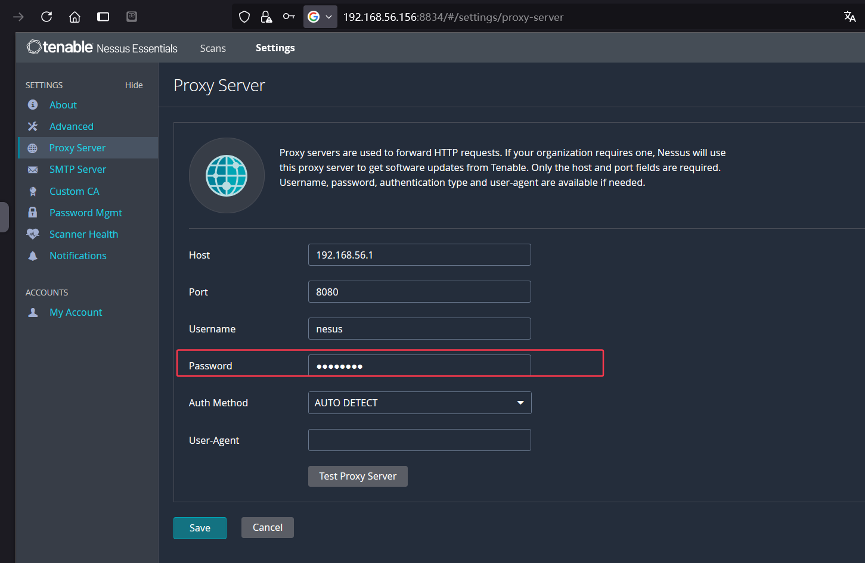Click the Custom CA certificate icon
Viewport: 865px width, 563px height.
[33, 191]
